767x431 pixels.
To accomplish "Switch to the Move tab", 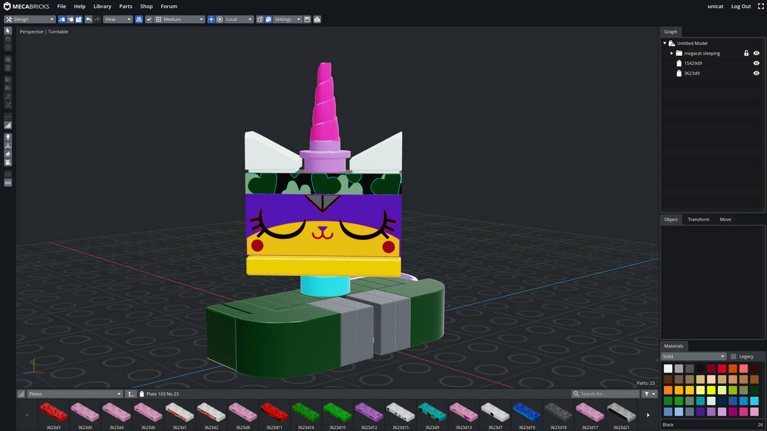I will [725, 219].
